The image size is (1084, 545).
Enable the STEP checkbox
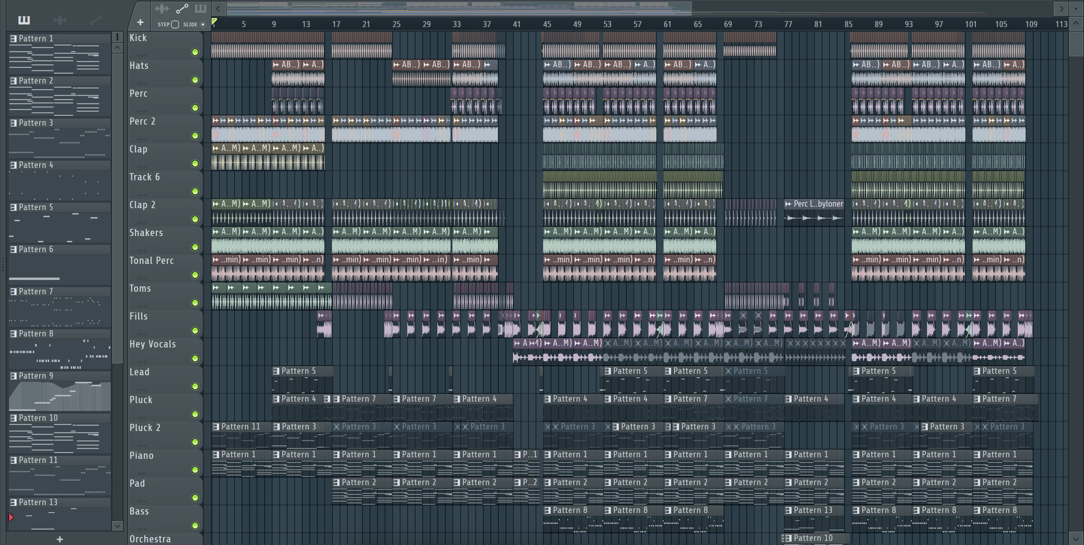[175, 24]
